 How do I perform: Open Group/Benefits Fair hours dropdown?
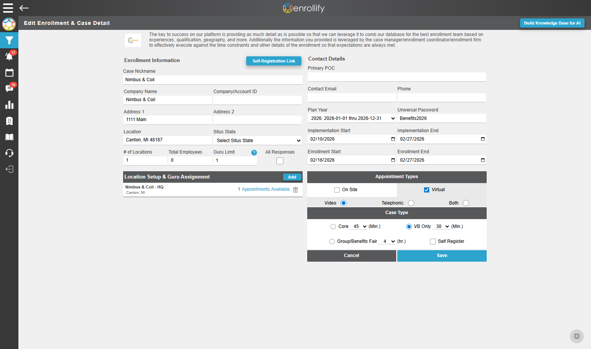(387, 241)
